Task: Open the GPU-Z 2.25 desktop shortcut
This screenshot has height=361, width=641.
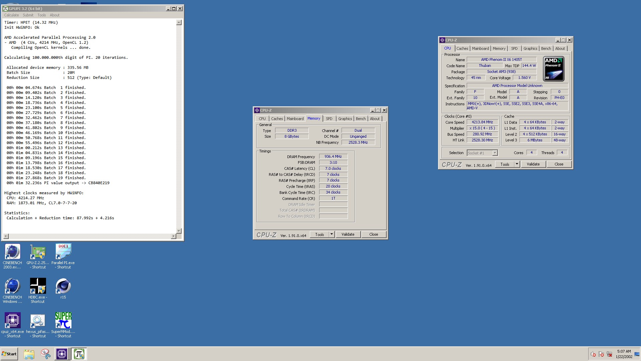Action: pyautogui.click(x=38, y=256)
